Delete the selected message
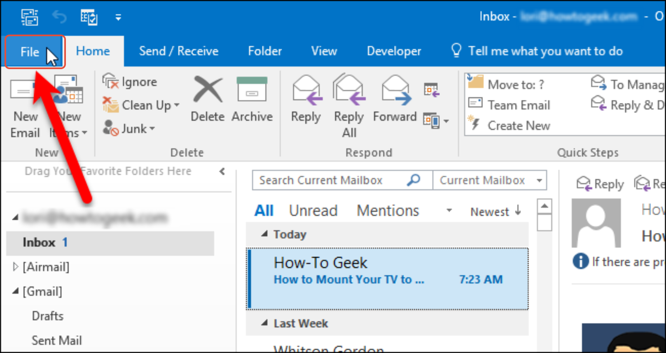Image resolution: width=666 pixels, height=353 pixels. click(208, 99)
